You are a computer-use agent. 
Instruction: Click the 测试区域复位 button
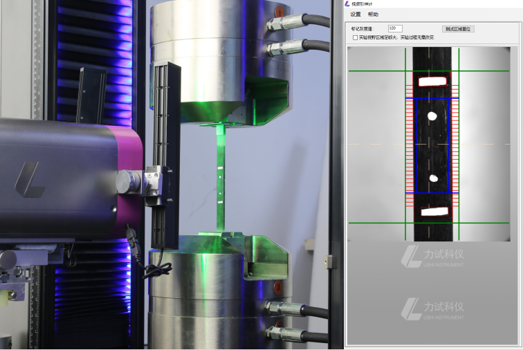click(458, 29)
